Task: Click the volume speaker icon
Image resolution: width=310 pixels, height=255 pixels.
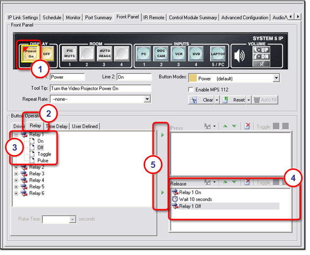Action: tap(239, 55)
